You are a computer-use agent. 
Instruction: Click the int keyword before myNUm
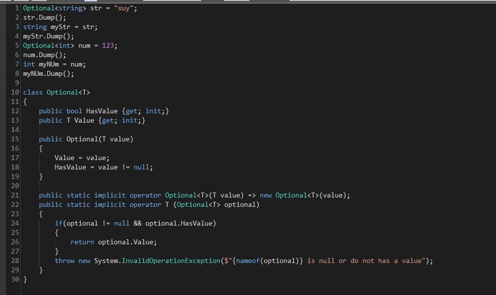click(x=29, y=65)
